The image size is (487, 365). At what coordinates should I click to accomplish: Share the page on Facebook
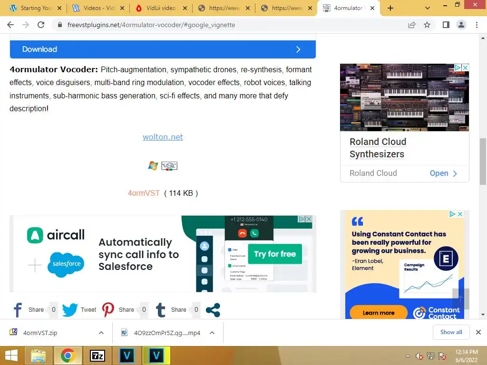pos(18,310)
